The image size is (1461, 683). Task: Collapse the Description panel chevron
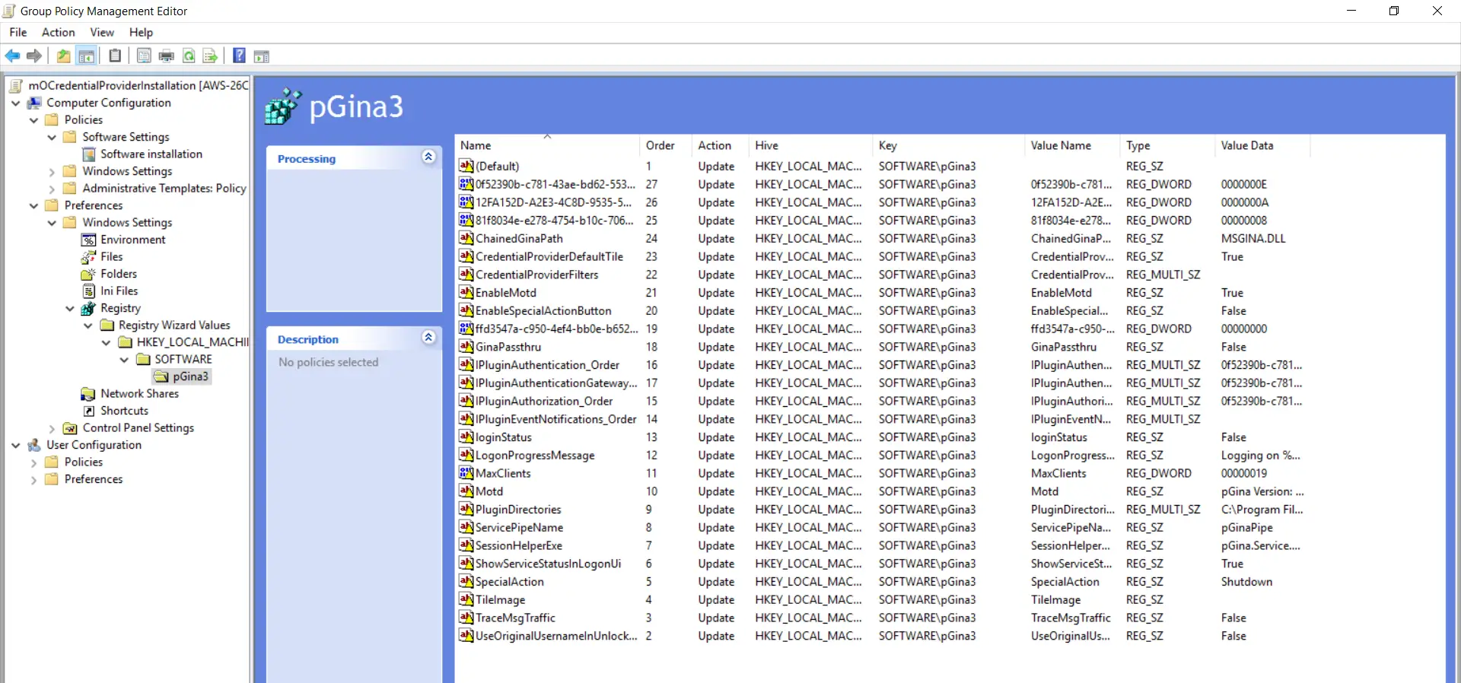(428, 337)
